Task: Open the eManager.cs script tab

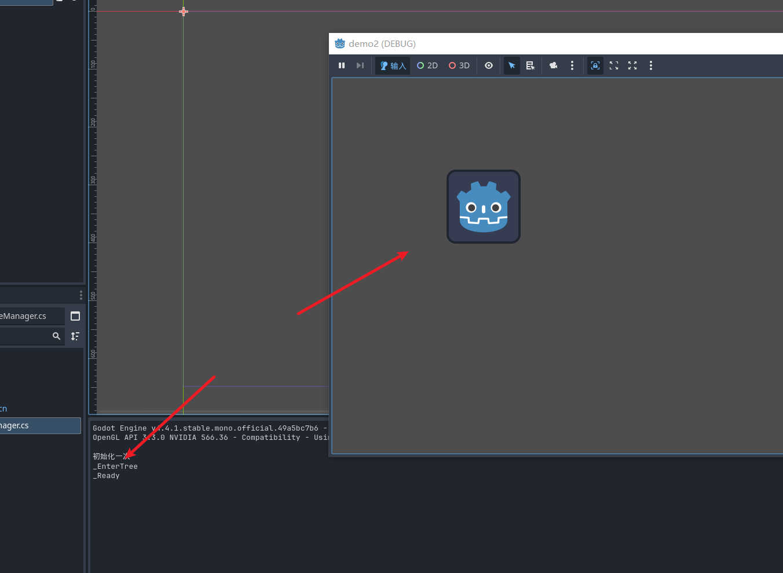Action: pyautogui.click(x=32, y=316)
